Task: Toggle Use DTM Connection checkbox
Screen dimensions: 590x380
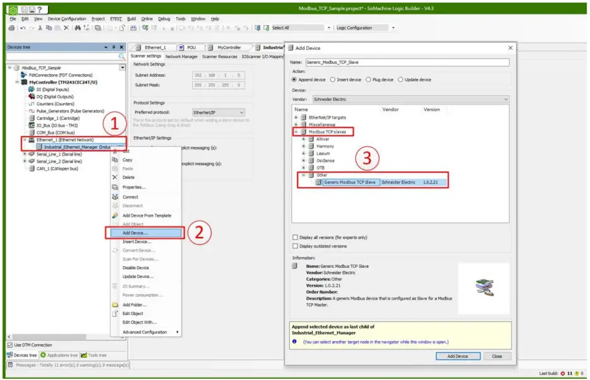Action: point(10,345)
